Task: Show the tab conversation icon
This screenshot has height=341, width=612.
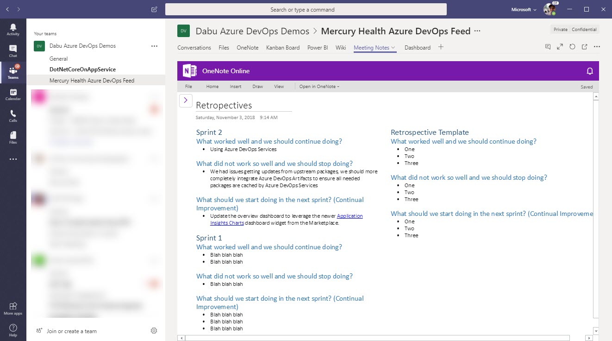Action: point(548,47)
